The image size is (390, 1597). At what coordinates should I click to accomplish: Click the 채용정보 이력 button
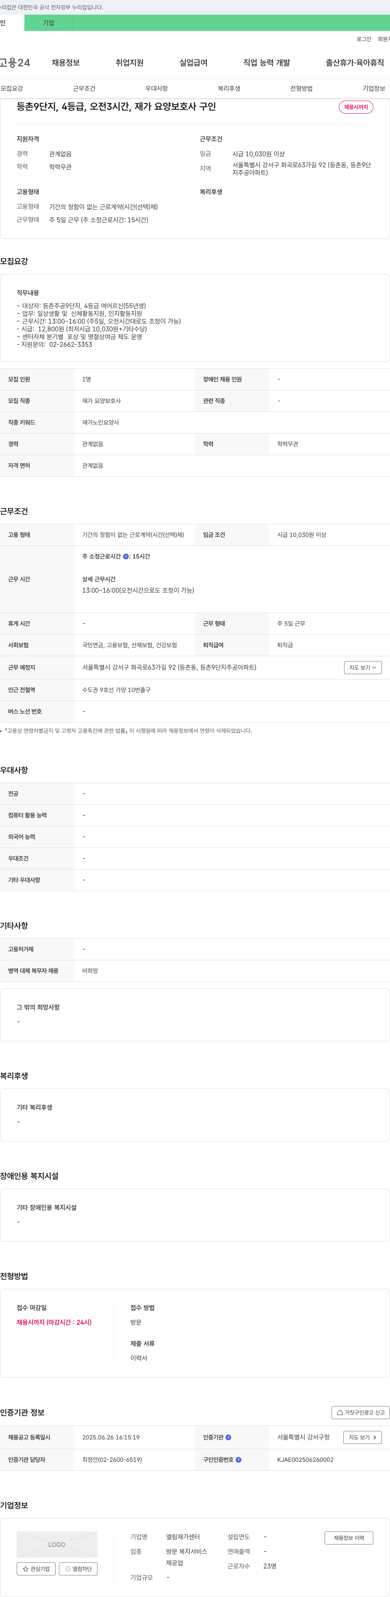(349, 1538)
